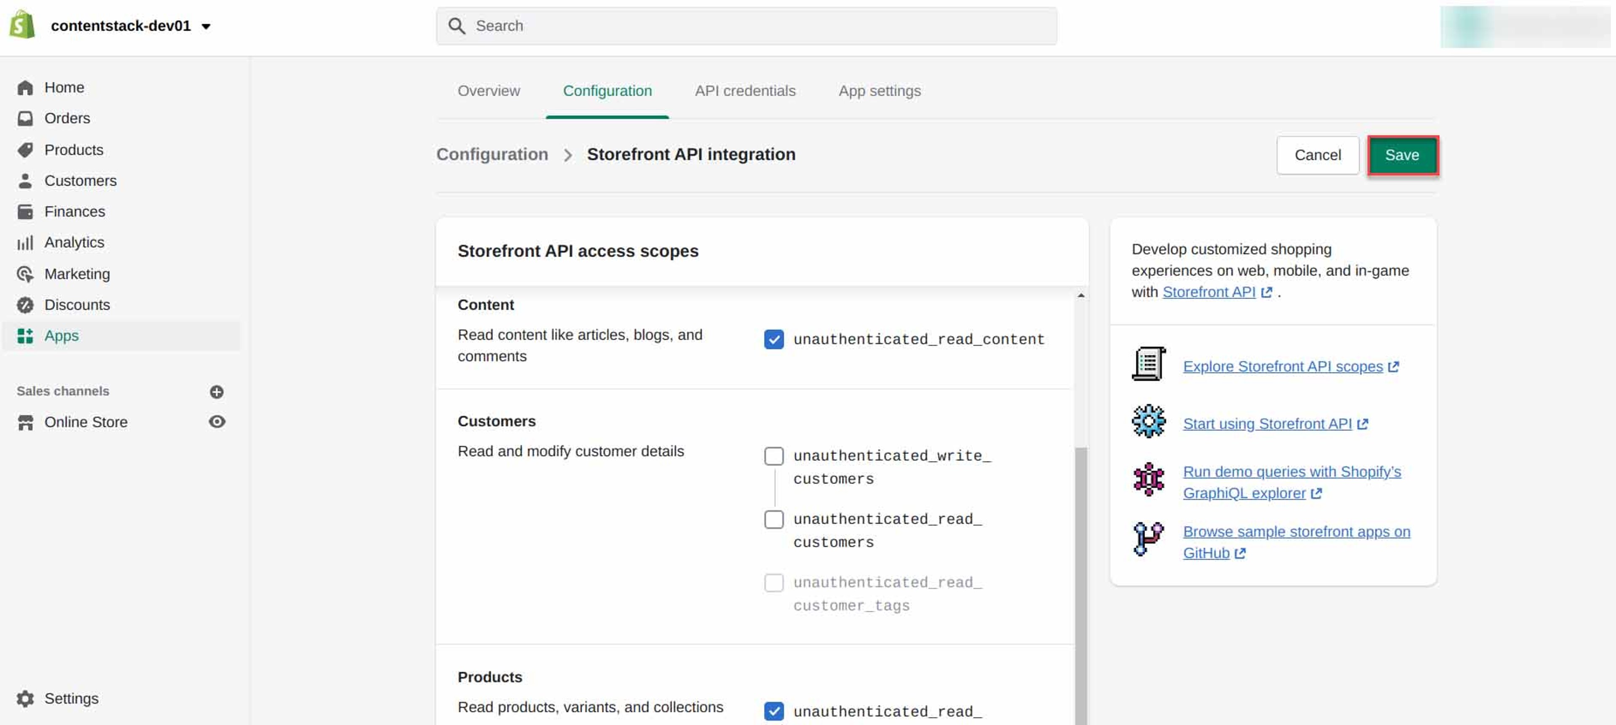Screen dimensions: 1616x725
Task: Click the Orders inbox icon
Action: 25,118
